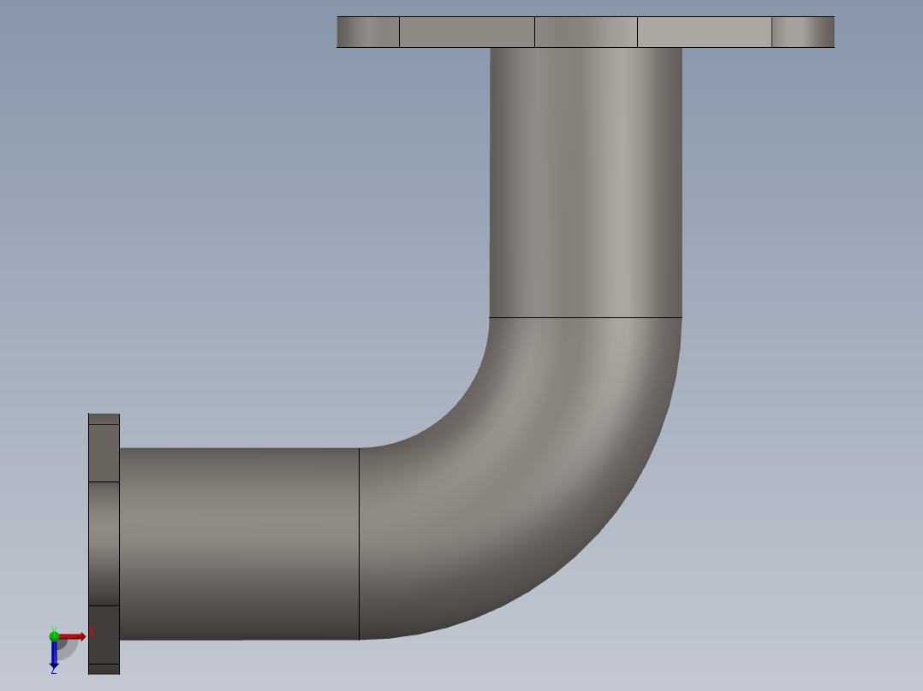Image resolution: width=923 pixels, height=691 pixels.
Task: Select the second-from-left face on top flange
Action: [467, 32]
